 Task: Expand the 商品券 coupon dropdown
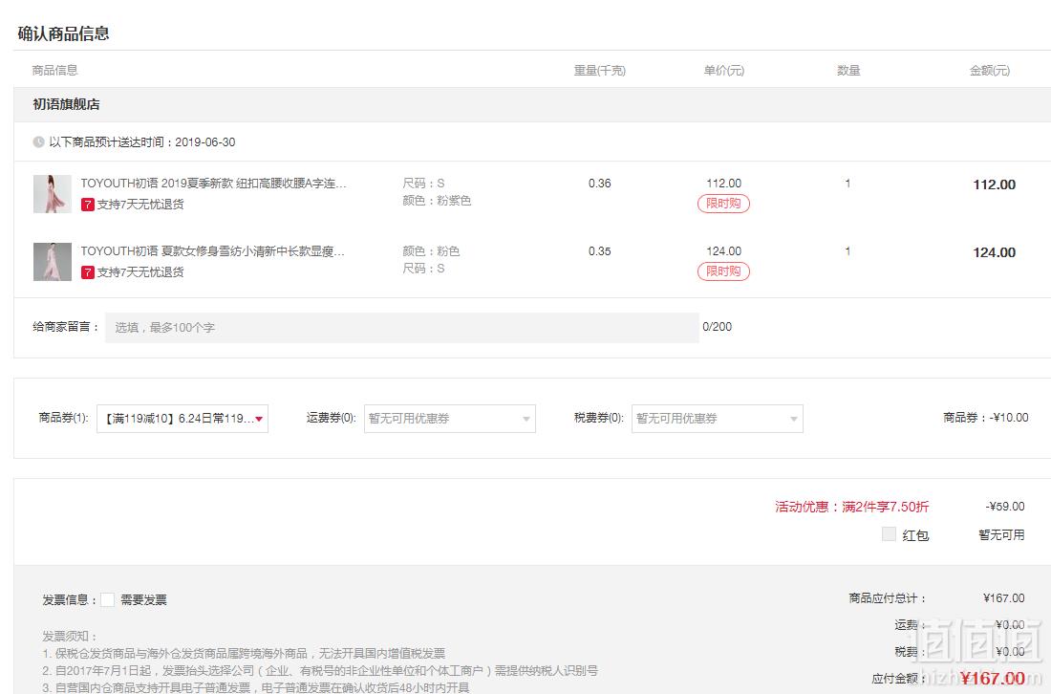click(182, 419)
